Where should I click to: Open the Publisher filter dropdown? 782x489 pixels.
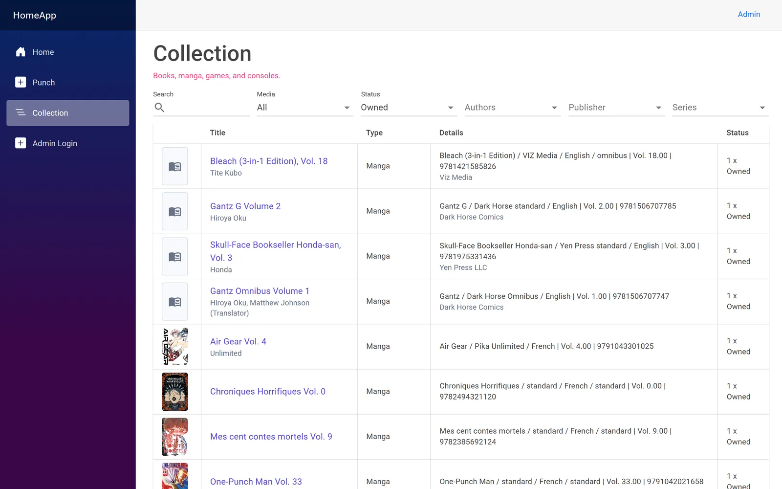click(x=616, y=108)
